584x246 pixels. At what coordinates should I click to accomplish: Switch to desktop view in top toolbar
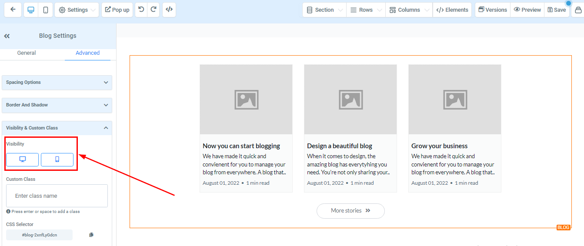point(31,10)
